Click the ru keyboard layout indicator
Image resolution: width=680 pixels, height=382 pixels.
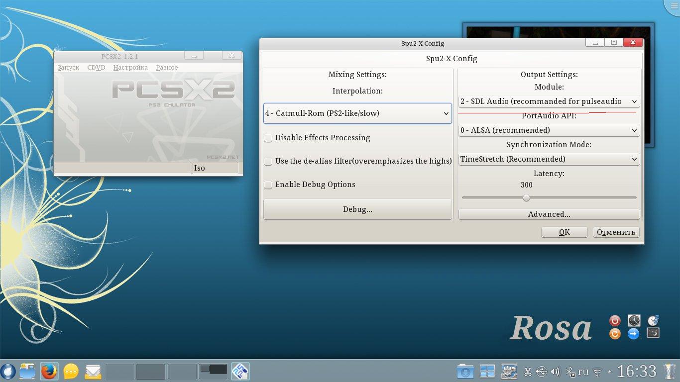click(583, 372)
